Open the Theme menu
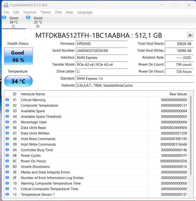This screenshot has width=196, height=201. click(46, 12)
